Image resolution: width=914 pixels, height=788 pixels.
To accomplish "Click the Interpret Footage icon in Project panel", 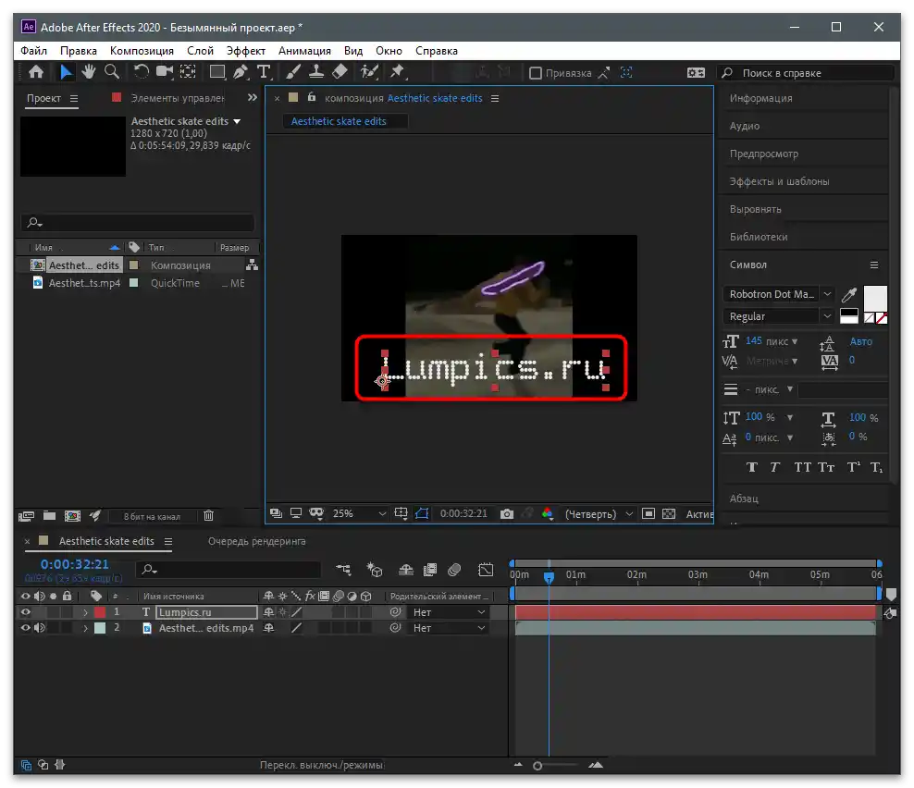I will 26,516.
